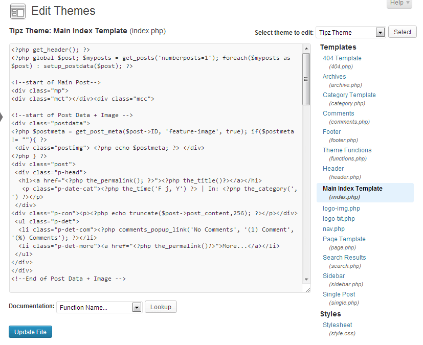Viewport: 423px width, 345px height.
Task: Select the highlighted Main Index Template
Action: [x=365, y=193]
